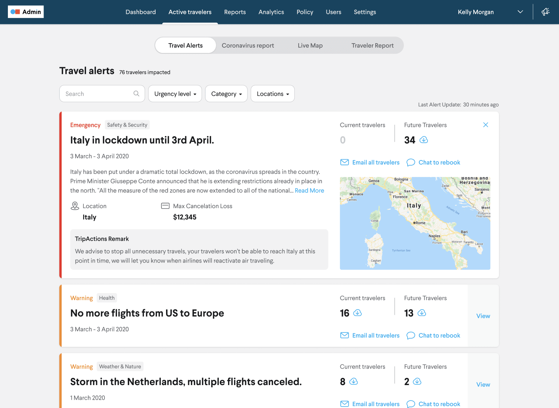The height and width of the screenshot is (408, 559).
Task: Open the announcements megaphone icon
Action: [545, 12]
